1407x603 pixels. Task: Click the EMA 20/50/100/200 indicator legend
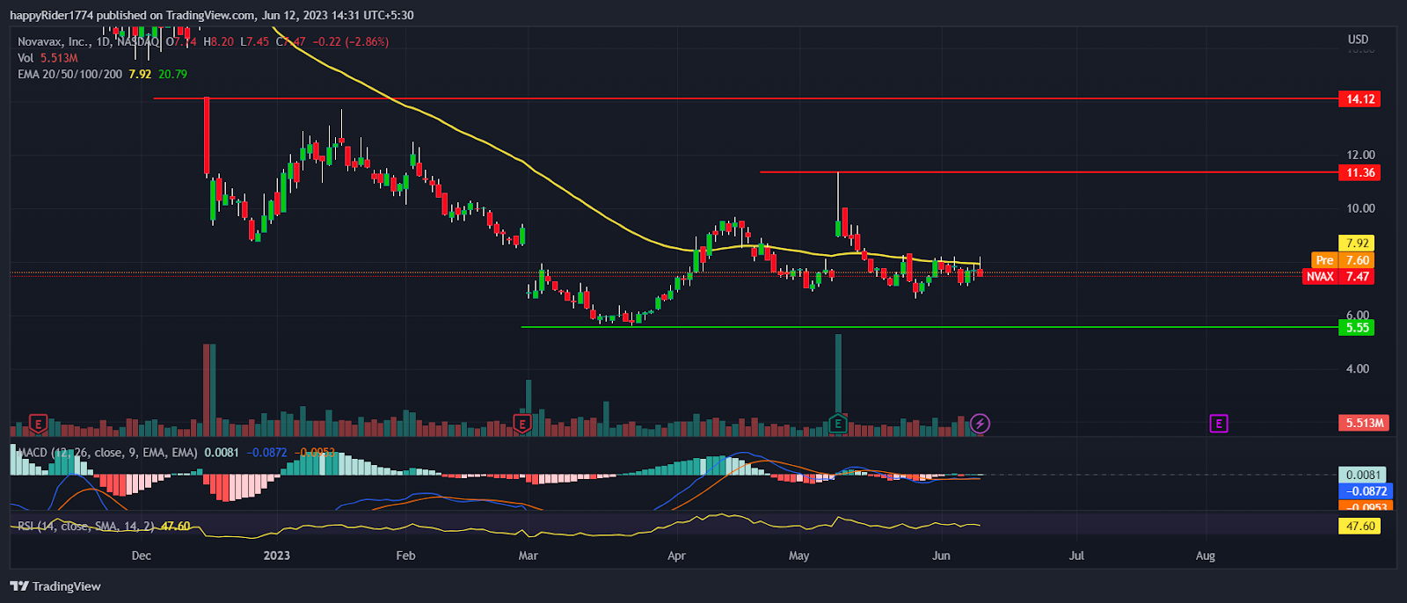click(102, 75)
